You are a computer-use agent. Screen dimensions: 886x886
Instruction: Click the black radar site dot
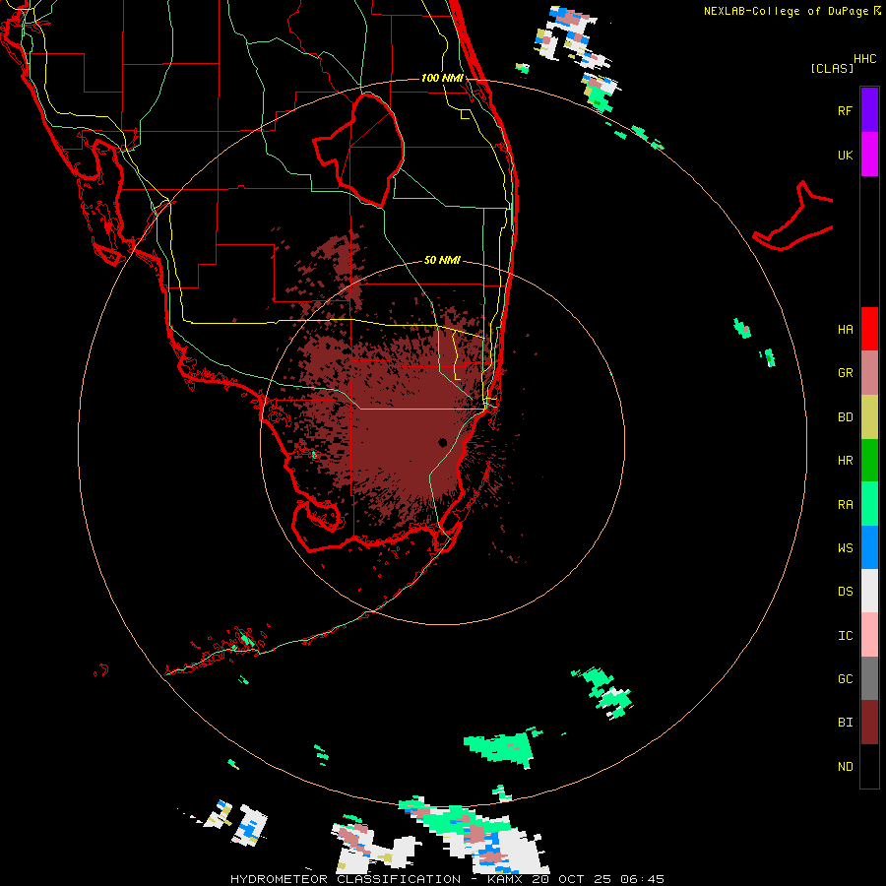442,442
